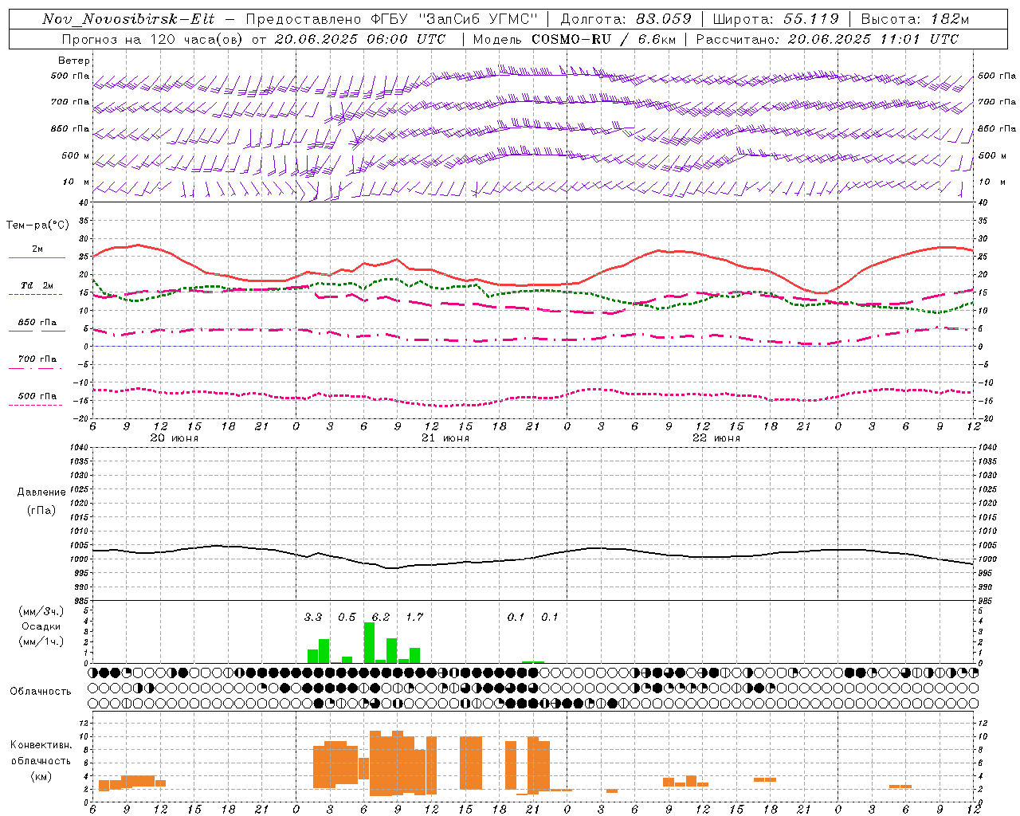Click the 6.2 precipitation total value
The height and width of the screenshot is (816, 1020).
click(381, 618)
